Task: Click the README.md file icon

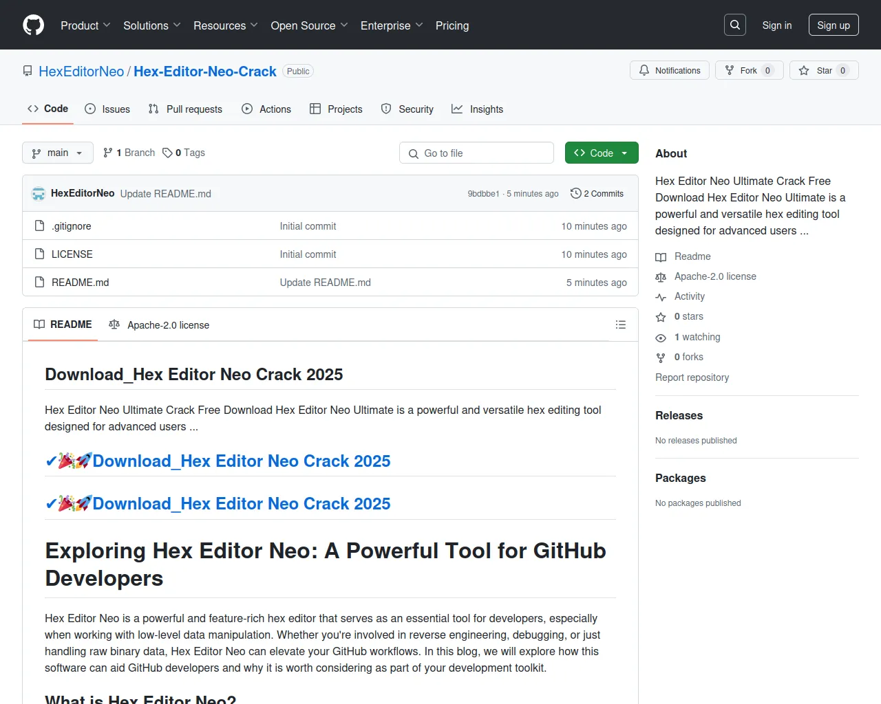Action: tap(40, 282)
